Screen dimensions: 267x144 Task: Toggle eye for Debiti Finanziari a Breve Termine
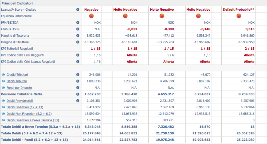[x=3, y=120]
